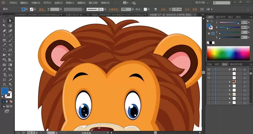253x134 pixels.
Task: Select the Direct Selection tool
Action: (x=10, y=21)
